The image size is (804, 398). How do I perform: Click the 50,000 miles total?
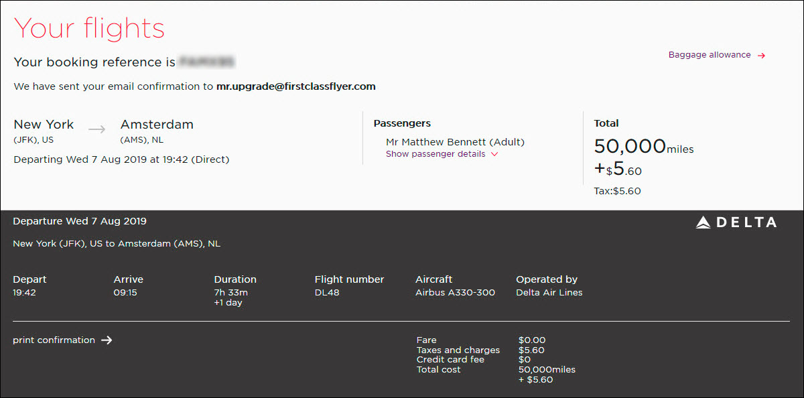pyautogui.click(x=644, y=146)
